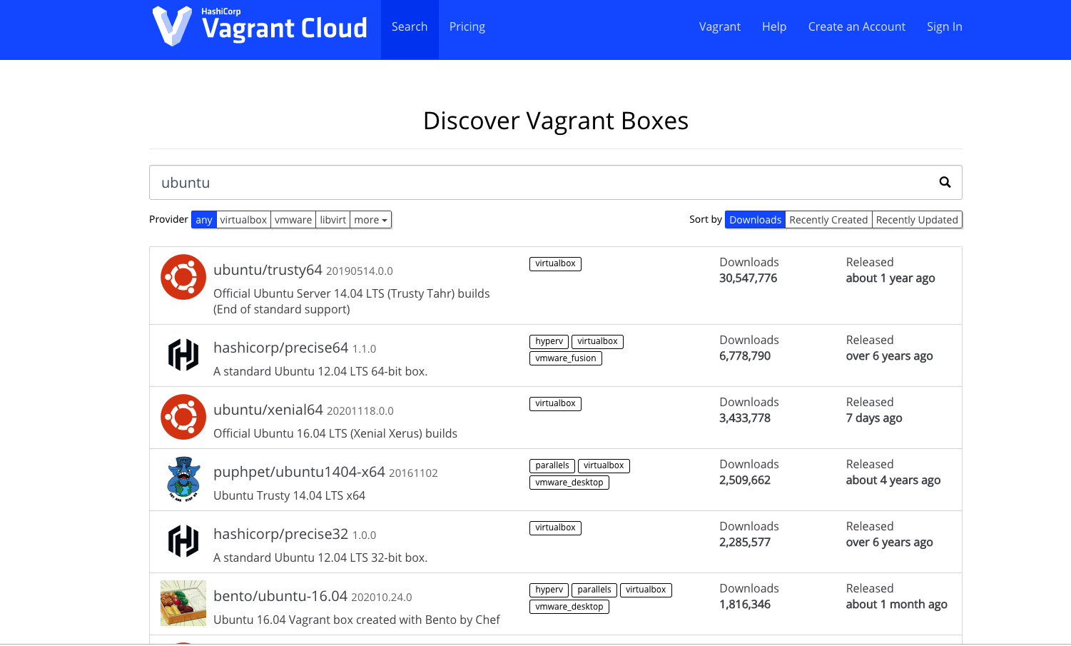This screenshot has width=1071, height=646.
Task: Click the '2,509,662' downloads count
Action: 745,480
